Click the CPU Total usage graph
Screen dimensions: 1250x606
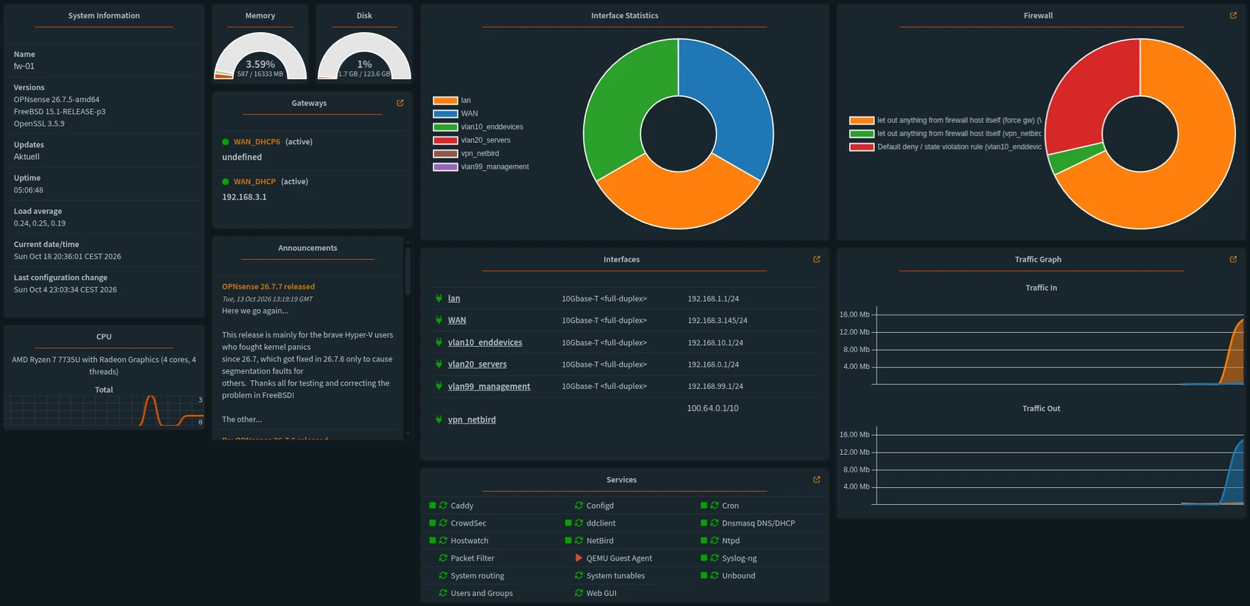tap(104, 410)
